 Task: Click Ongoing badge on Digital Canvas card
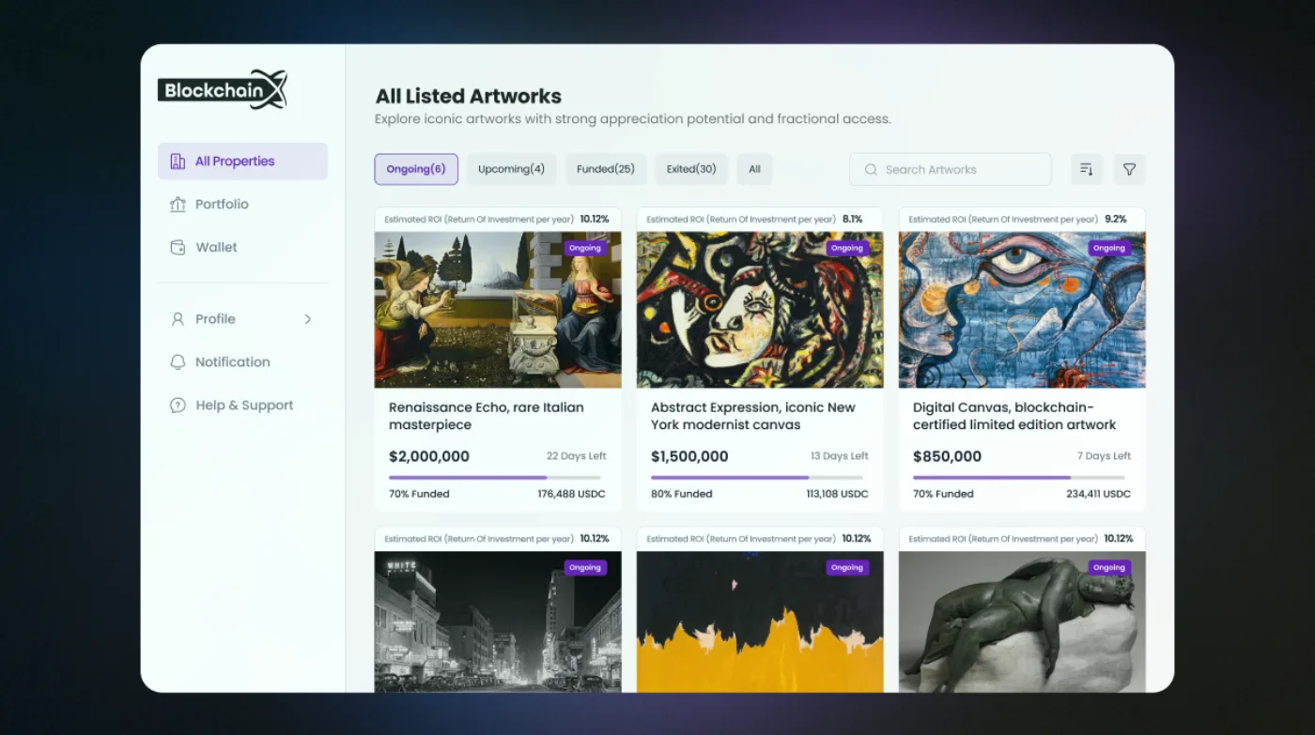(1109, 248)
